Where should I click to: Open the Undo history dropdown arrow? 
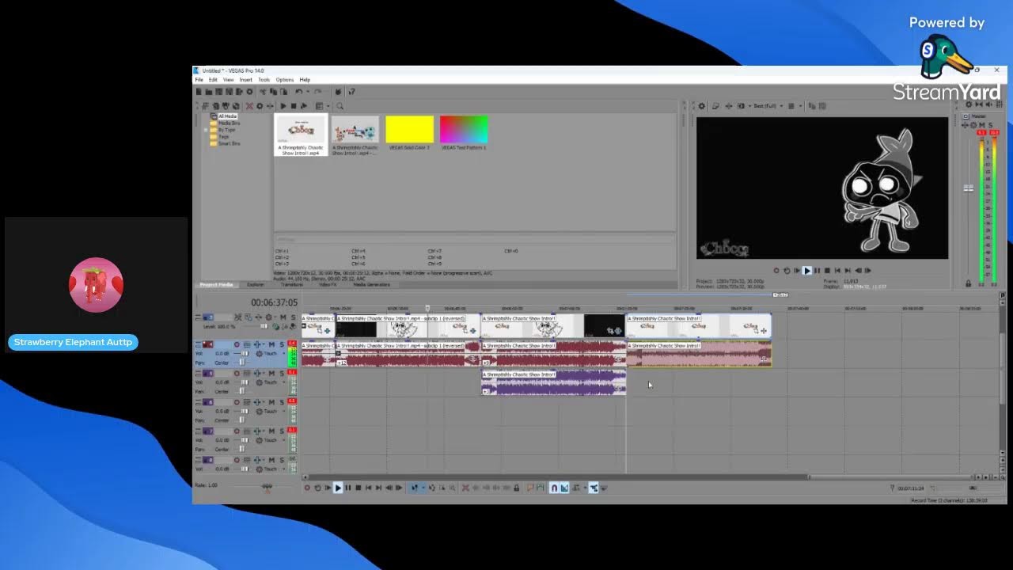click(x=308, y=92)
